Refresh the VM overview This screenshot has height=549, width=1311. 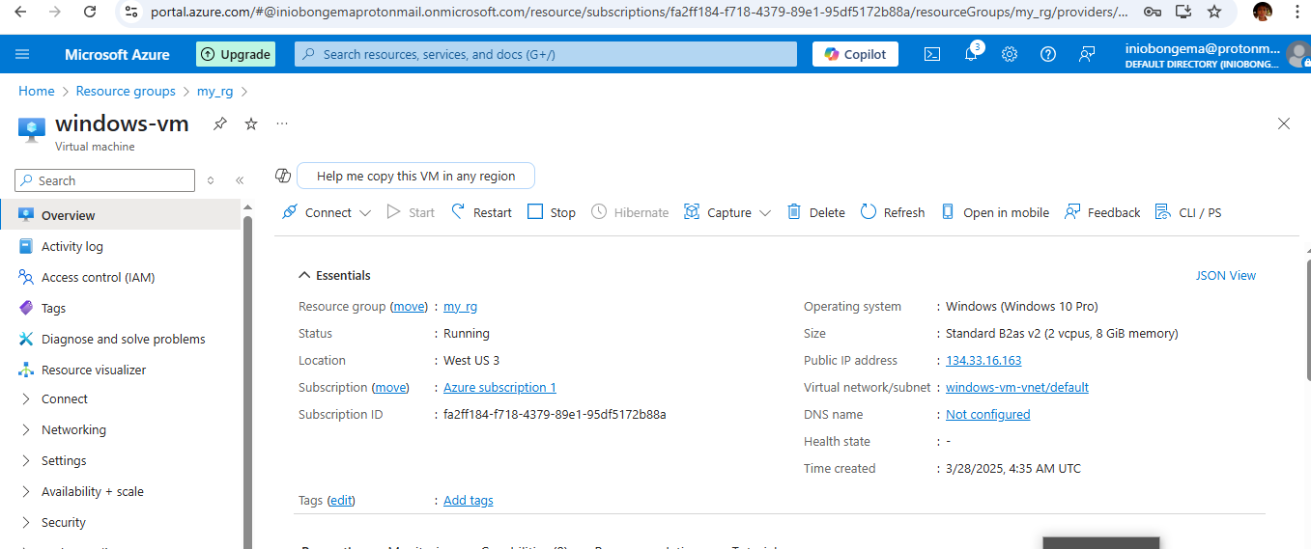(x=893, y=212)
